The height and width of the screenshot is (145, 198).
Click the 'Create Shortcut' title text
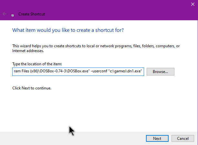coord(32,14)
